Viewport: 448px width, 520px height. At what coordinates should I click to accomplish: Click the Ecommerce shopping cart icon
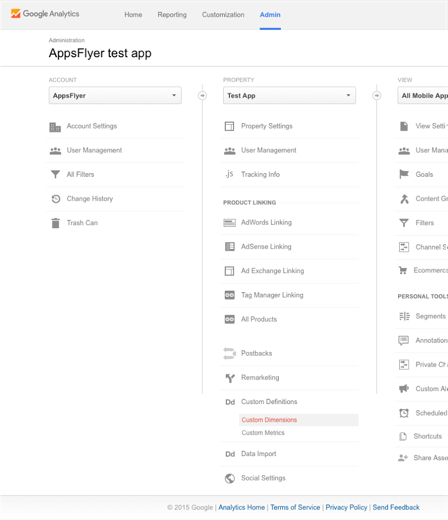403,270
